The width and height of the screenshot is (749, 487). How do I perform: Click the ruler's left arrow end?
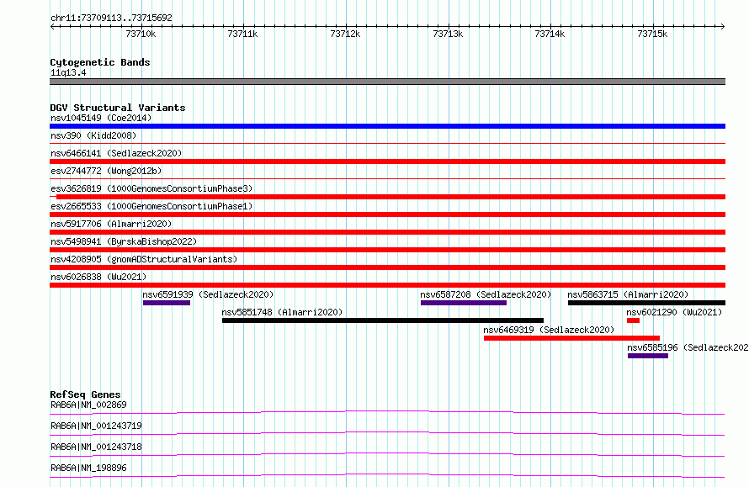click(x=53, y=26)
